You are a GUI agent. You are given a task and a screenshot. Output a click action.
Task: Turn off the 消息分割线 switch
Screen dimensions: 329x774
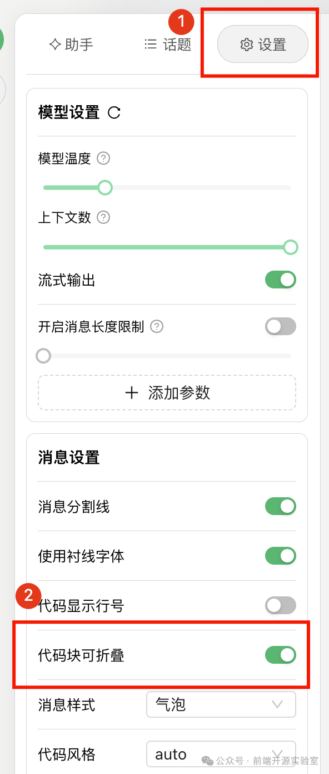click(281, 507)
